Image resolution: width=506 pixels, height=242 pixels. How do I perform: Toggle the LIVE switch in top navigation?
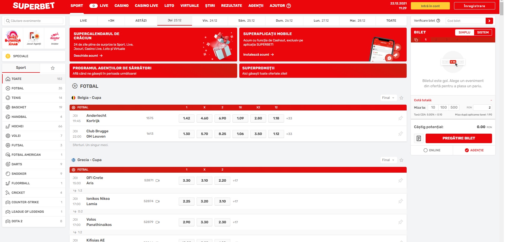[x=94, y=6]
